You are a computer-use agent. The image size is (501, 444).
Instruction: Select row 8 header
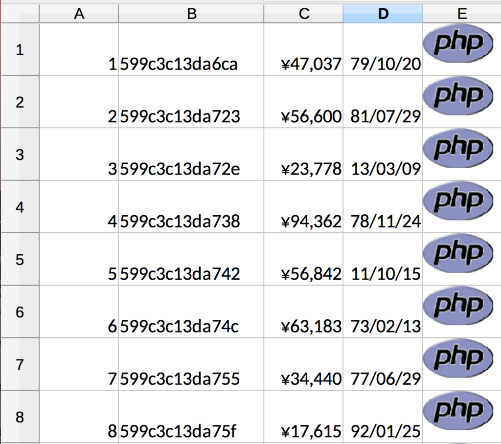(x=20, y=417)
